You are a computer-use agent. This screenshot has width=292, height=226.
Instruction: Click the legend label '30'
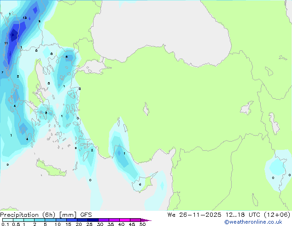point(100,224)
